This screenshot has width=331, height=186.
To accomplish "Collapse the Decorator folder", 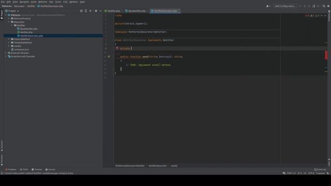I will [x=9, y=22].
